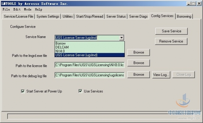
Task: Open the Edit menu
Action: pos(17,9)
